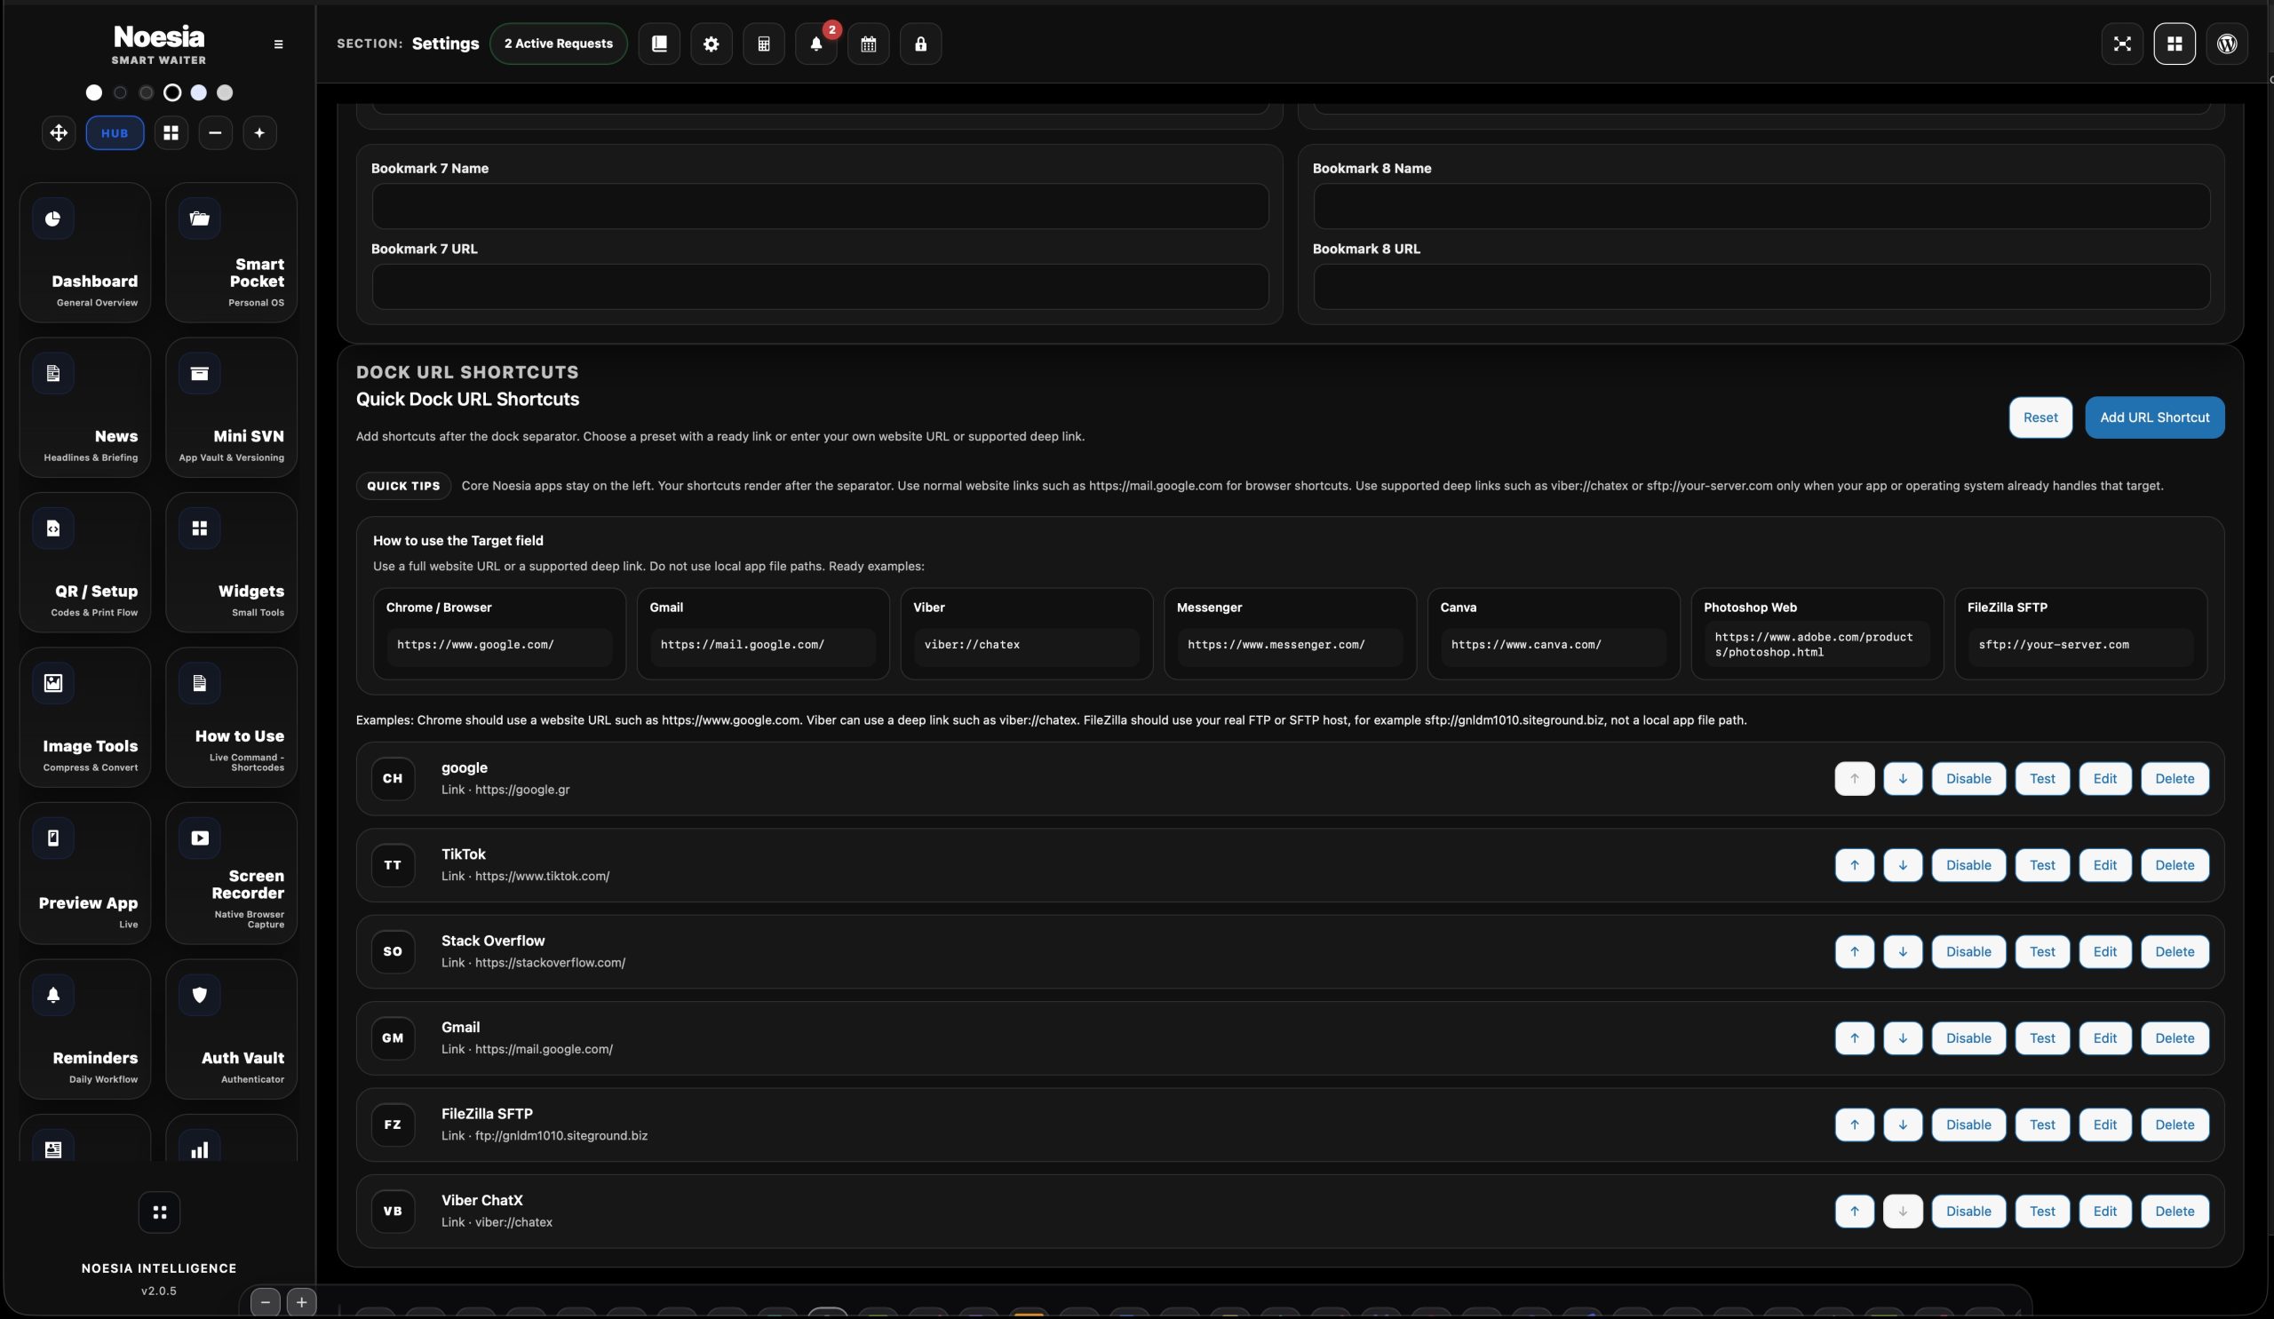Move TikTok shortcut up

point(1855,865)
